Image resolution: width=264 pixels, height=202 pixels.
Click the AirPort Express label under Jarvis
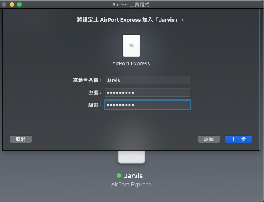[131, 185]
